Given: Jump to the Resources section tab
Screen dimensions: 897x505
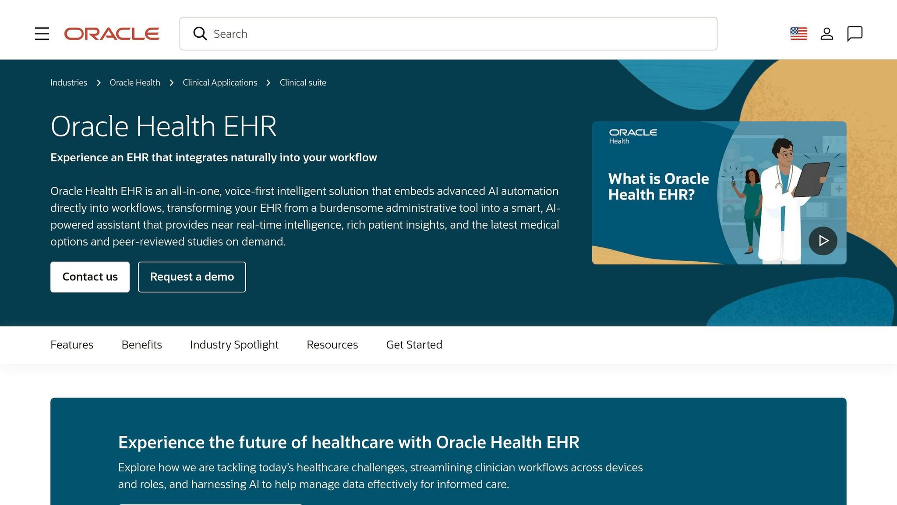Looking at the screenshot, I should [x=332, y=345].
